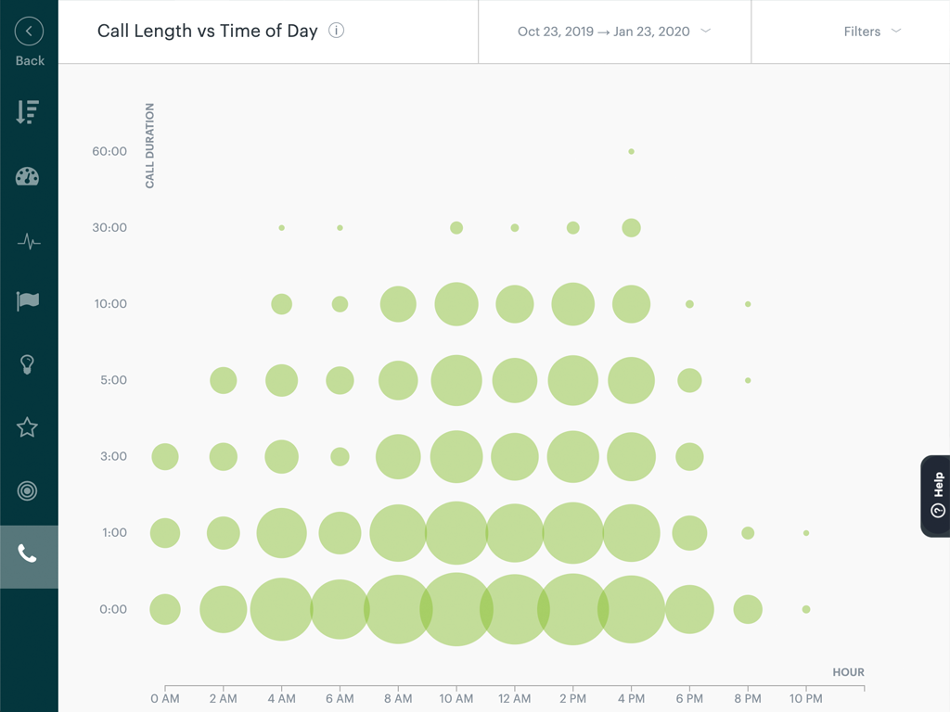Open the flag sidebar icon
950x712 pixels.
[x=28, y=301]
